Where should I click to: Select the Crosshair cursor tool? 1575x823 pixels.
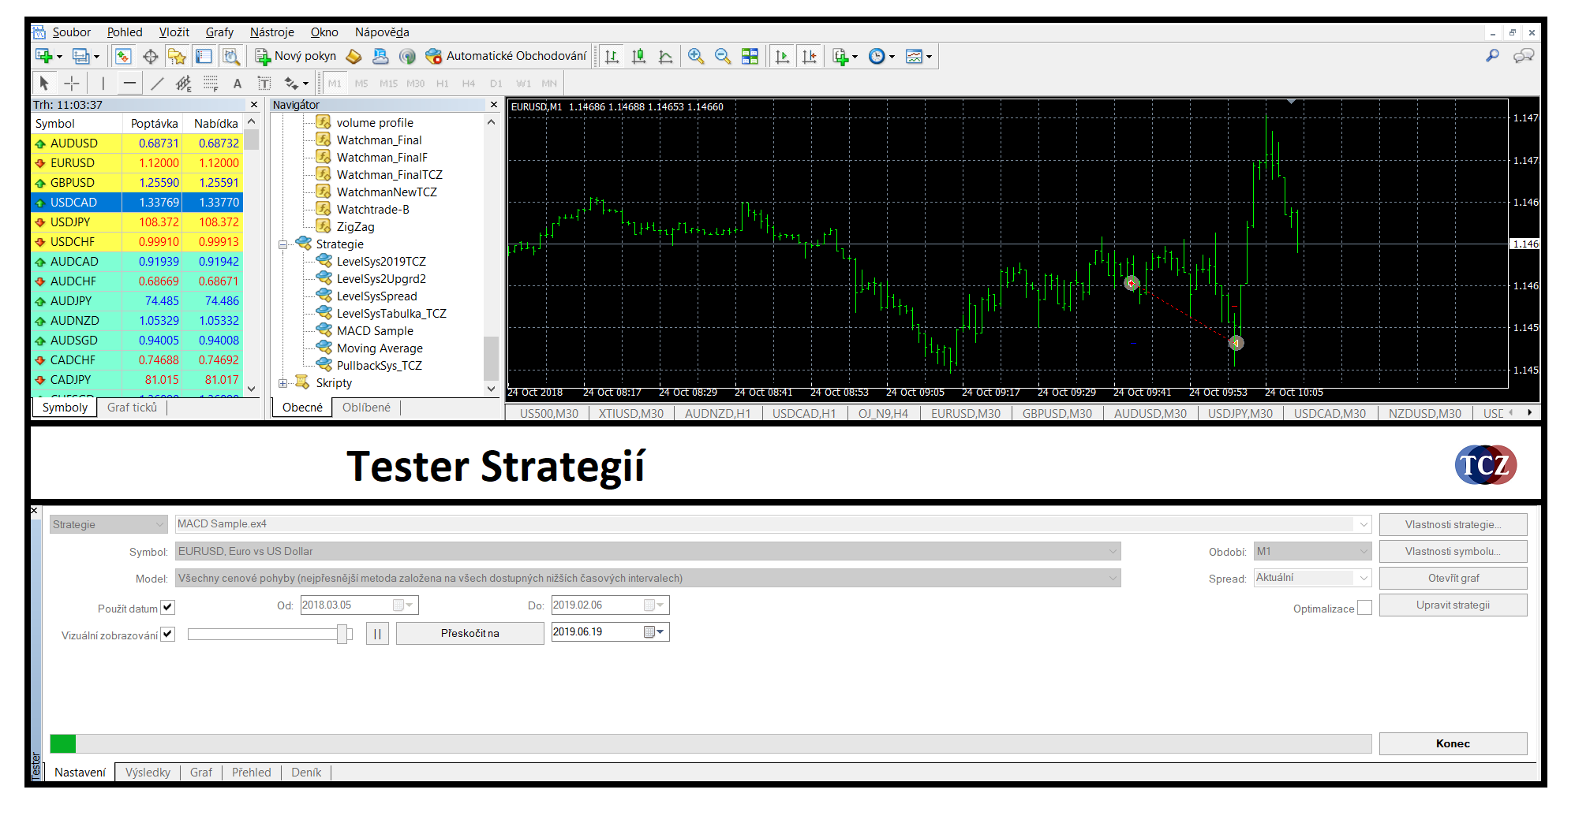[x=72, y=84]
